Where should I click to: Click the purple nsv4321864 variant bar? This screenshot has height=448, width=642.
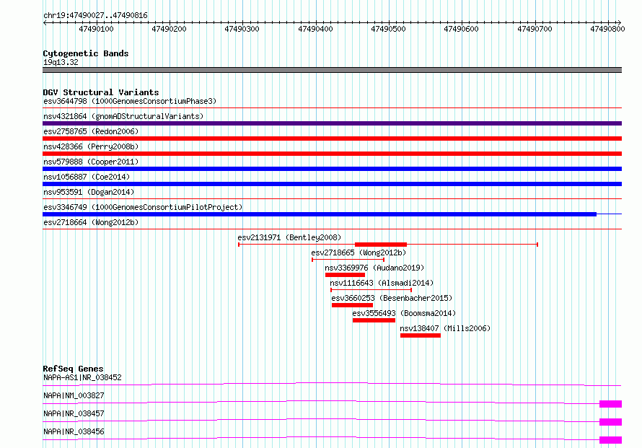point(332,123)
